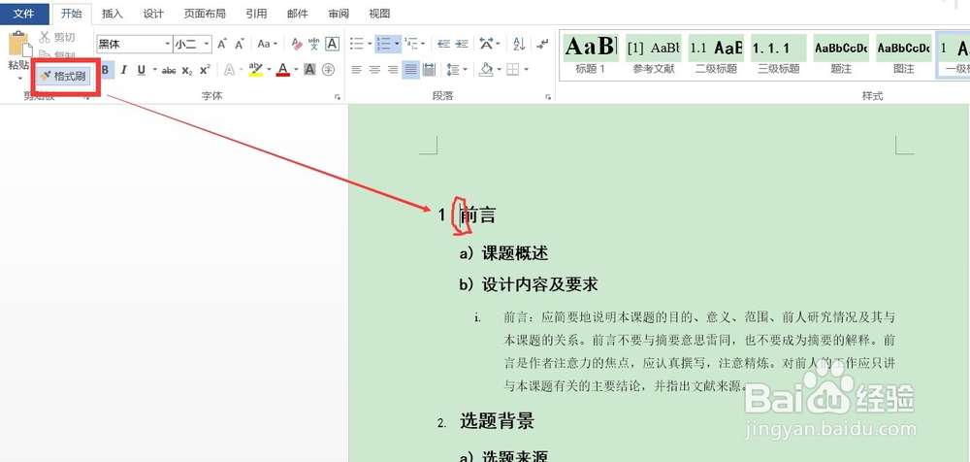
Task: Click the line spacing icon
Action: tap(453, 69)
